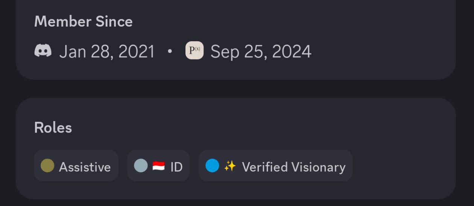Click the P(x) server icon
Image resolution: width=474 pixels, height=206 pixels.
[x=194, y=51]
